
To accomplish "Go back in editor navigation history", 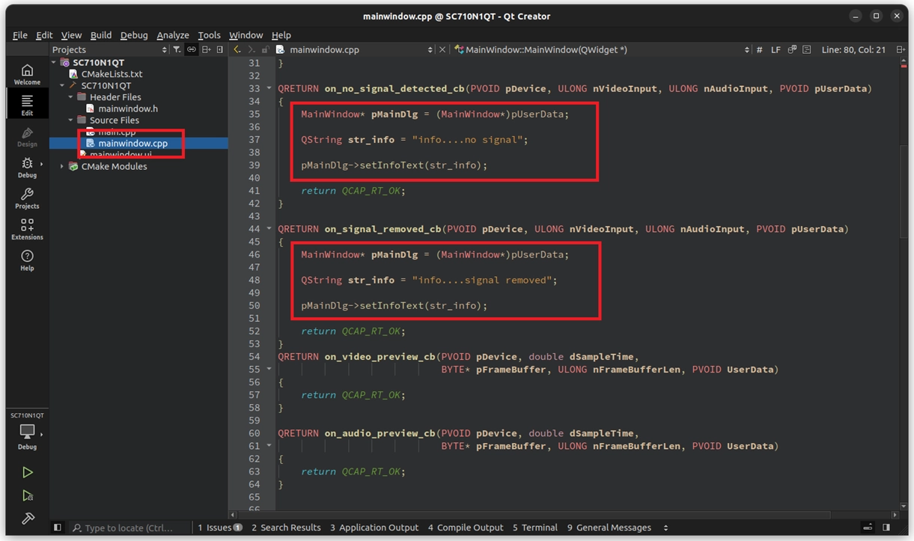I will (x=237, y=49).
